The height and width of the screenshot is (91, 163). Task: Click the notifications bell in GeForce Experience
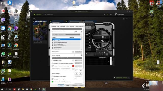tap(104, 15)
